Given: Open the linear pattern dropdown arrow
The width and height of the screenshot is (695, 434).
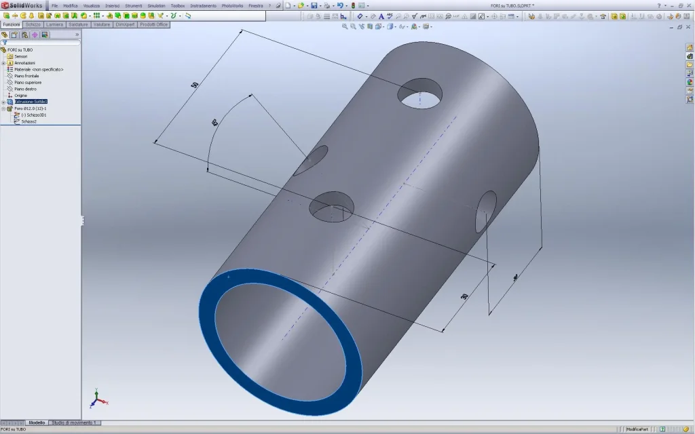Looking at the screenshot, I should click(103, 16).
